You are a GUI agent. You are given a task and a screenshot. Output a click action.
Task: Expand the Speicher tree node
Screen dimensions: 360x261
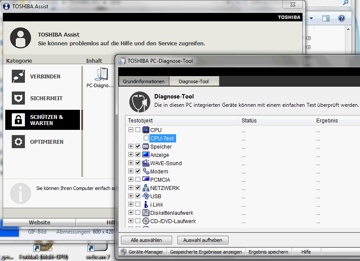[x=131, y=146]
